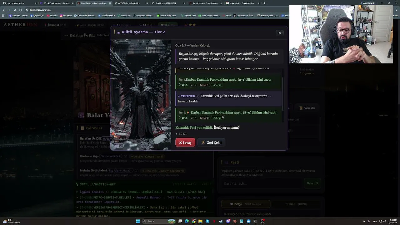Click the Son Av tab
400x225 pixels.
[x=307, y=108]
